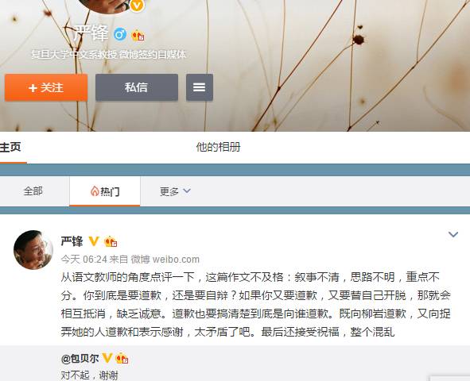Select the 热门 hot posts tab
Screen dimensions: 470x381
pos(105,191)
